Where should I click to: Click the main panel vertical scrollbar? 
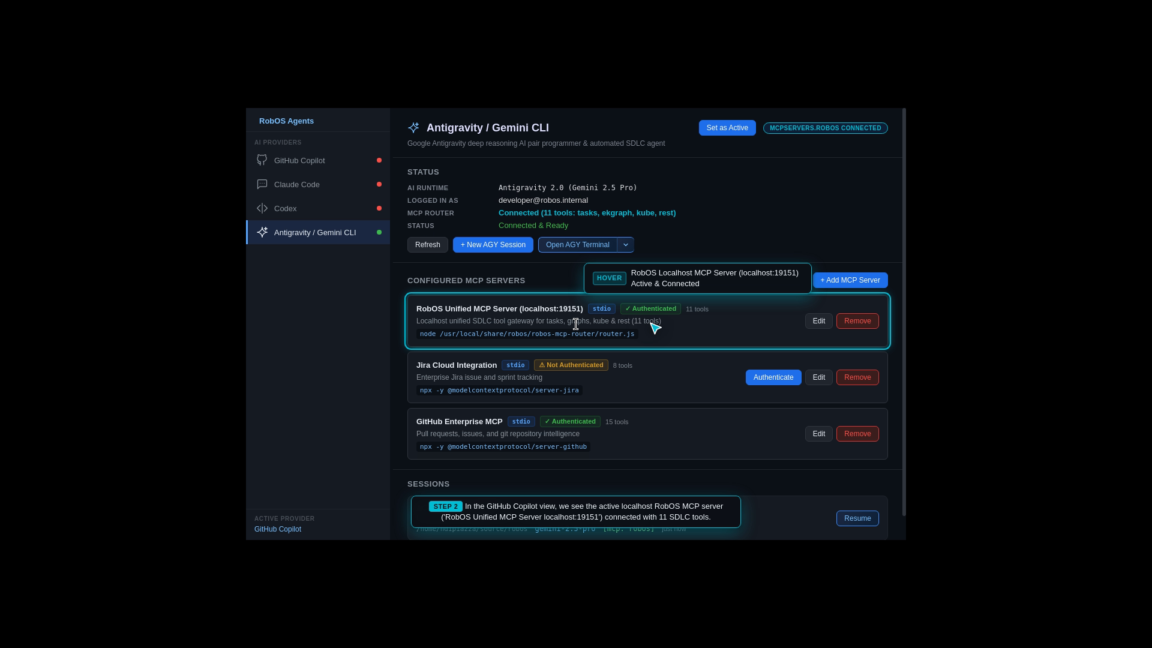pos(904,312)
